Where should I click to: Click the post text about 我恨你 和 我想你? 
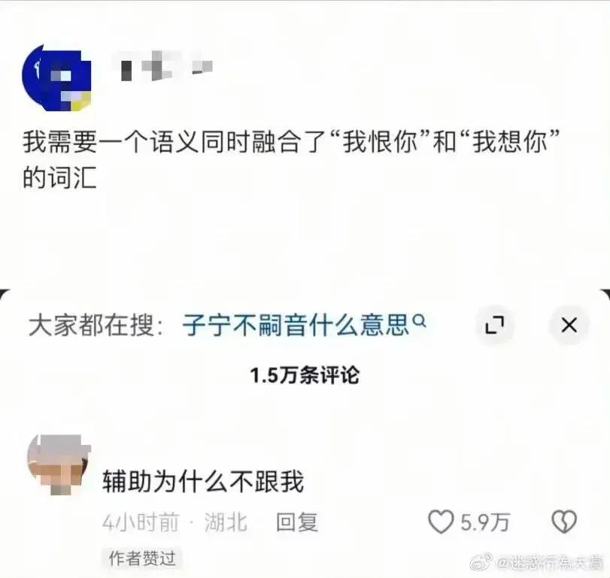[x=291, y=160]
